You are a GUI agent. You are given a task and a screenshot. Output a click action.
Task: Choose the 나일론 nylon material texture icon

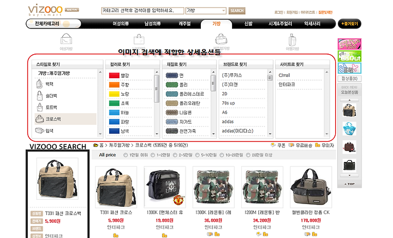click(x=172, y=112)
